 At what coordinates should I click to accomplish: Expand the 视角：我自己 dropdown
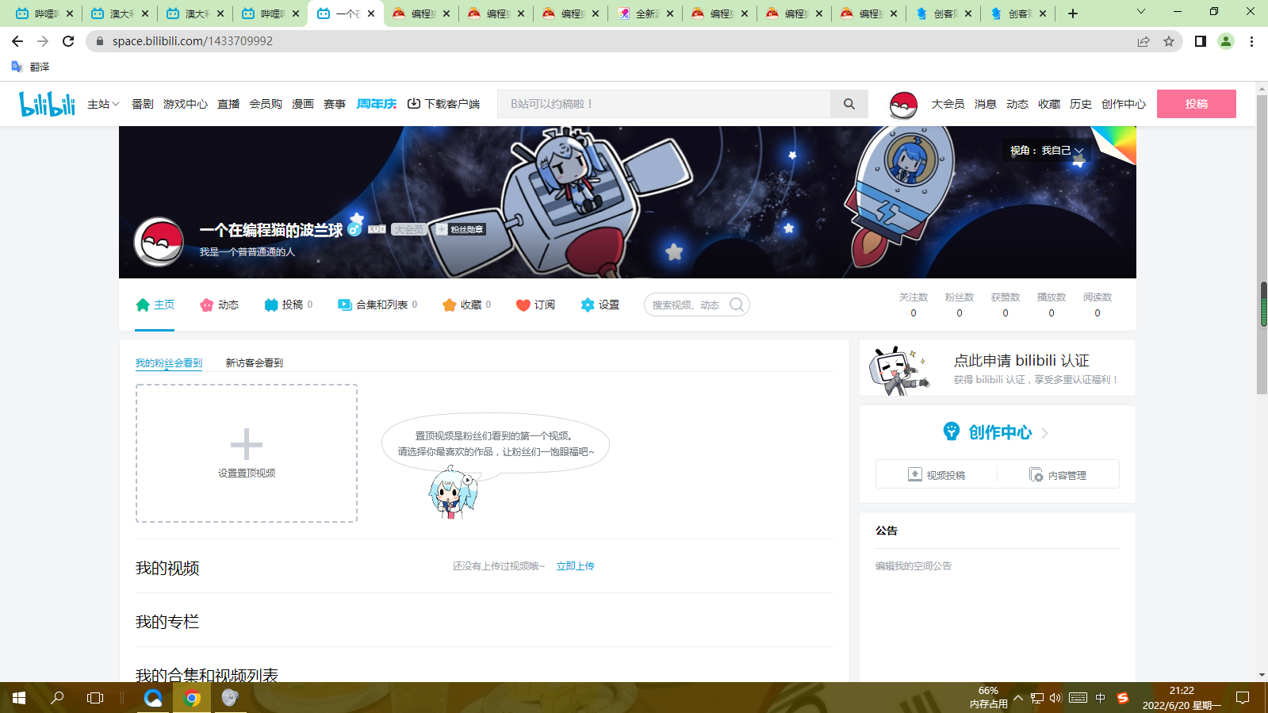click(x=1046, y=150)
